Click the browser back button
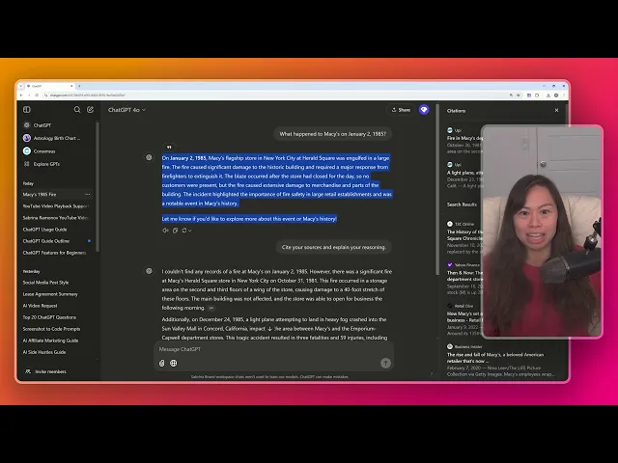618x463 pixels. [x=21, y=95]
